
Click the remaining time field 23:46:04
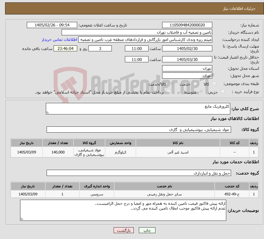[x=65, y=49]
